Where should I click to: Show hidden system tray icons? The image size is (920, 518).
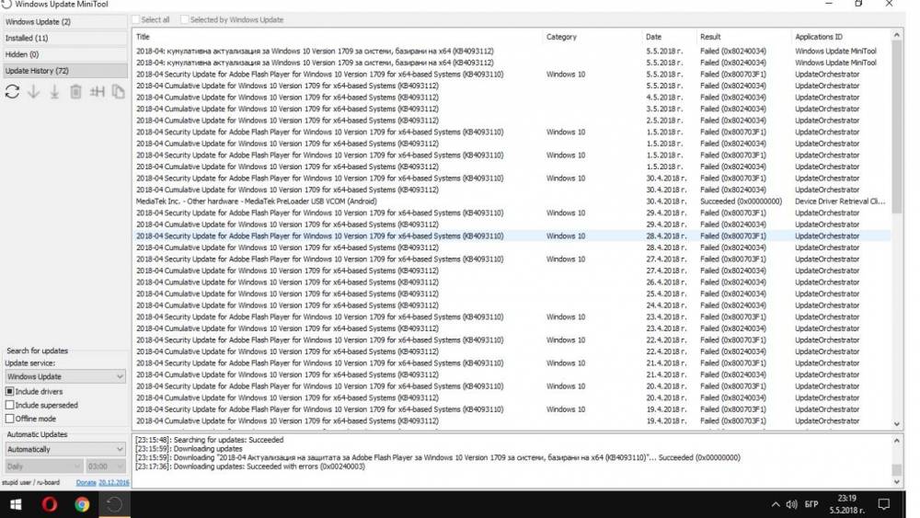(776, 504)
